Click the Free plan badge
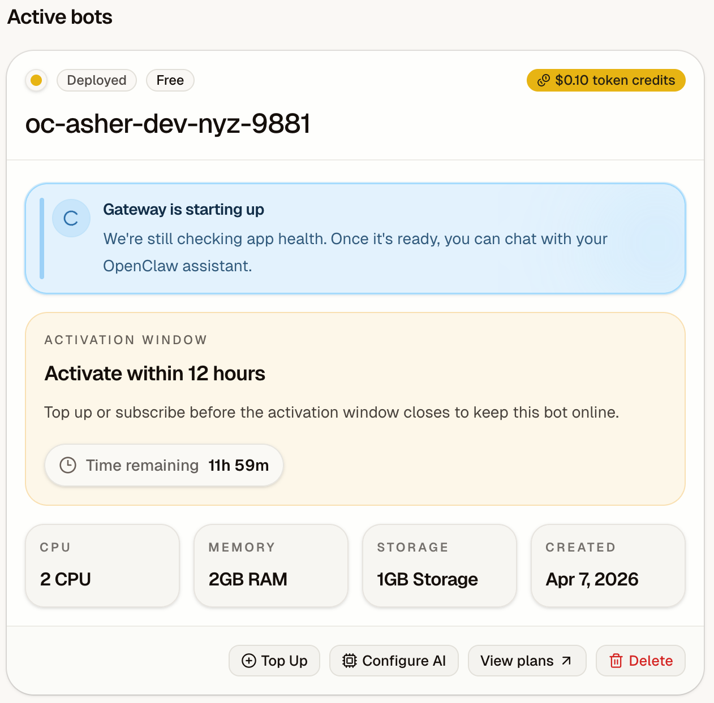The height and width of the screenshot is (703, 714). point(170,80)
